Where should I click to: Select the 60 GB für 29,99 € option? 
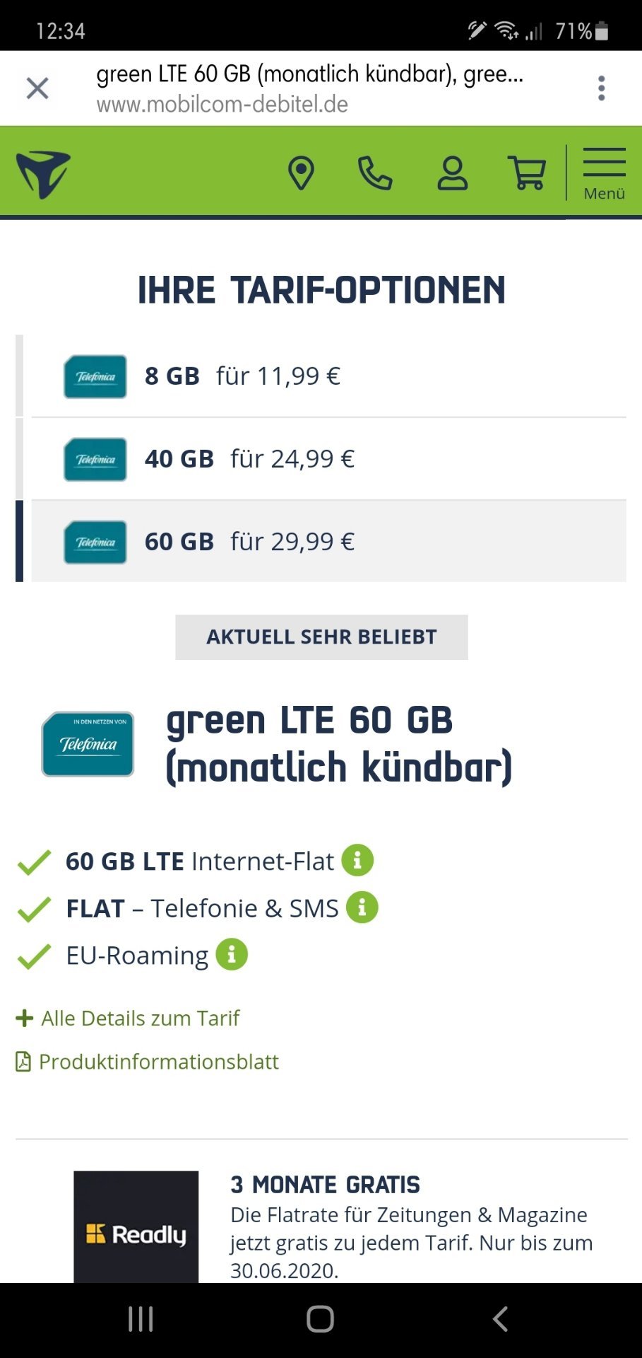point(329,542)
